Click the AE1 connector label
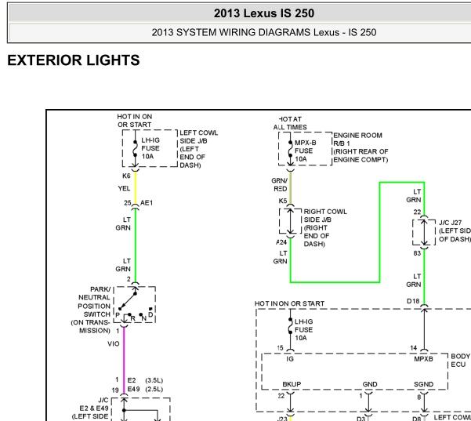Image resolution: width=471 pixels, height=421 pixels. 147,203
